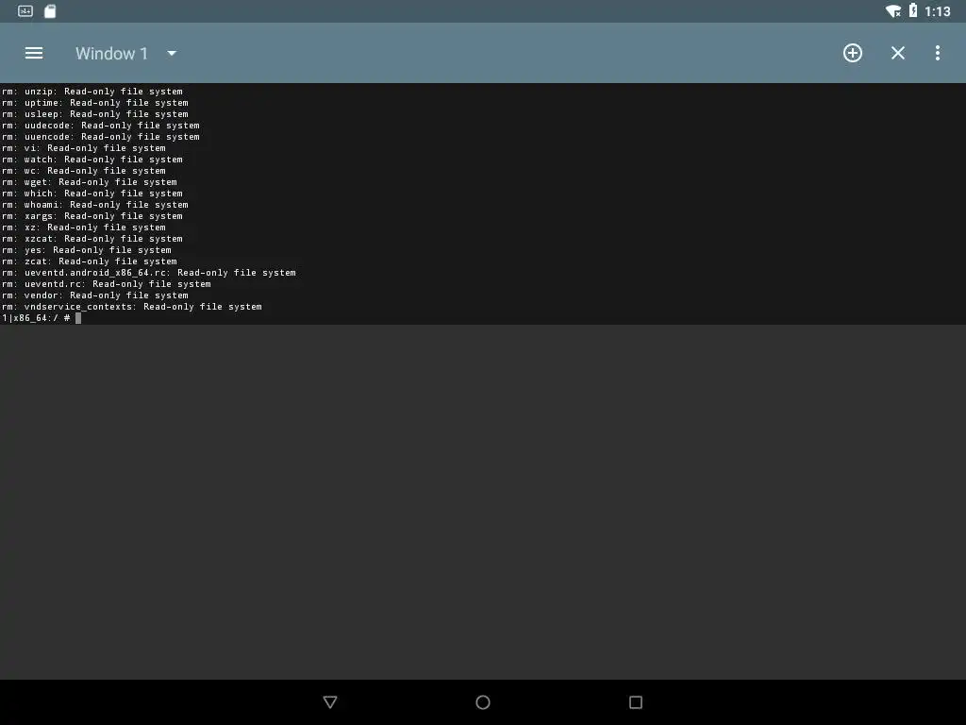This screenshot has height=725, width=966.
Task: Select the Window 1 title
Action: click(x=111, y=54)
